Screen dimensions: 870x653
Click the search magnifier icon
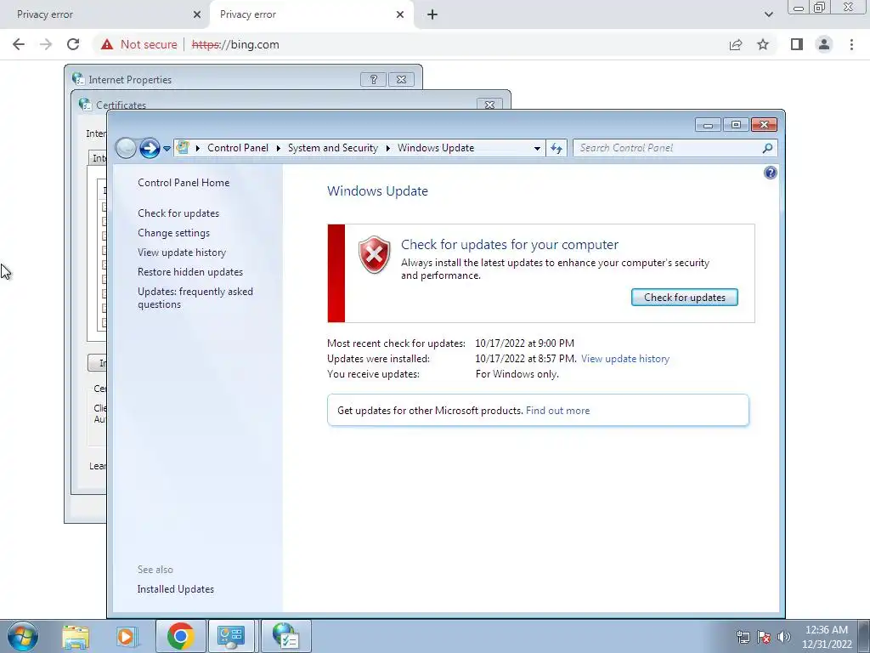[767, 148]
